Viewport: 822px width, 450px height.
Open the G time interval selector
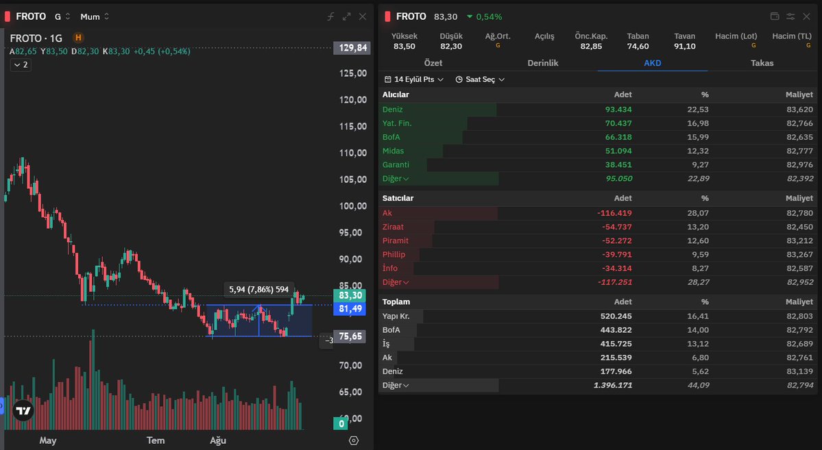pyautogui.click(x=62, y=16)
